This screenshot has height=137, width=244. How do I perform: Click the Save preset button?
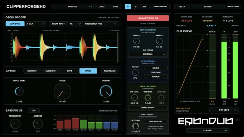click(x=116, y=6)
